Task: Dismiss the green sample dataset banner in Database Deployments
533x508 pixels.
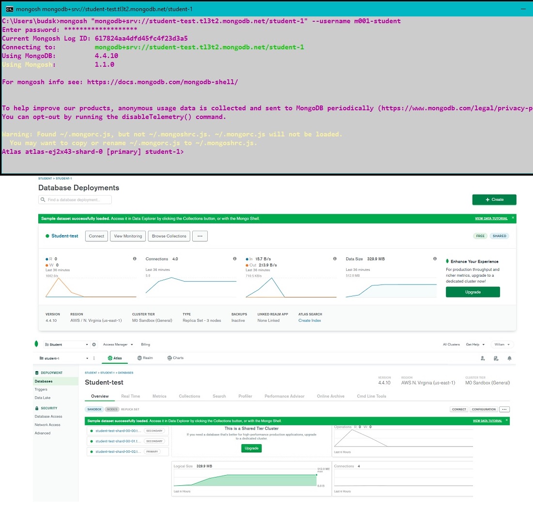Action: click(513, 218)
